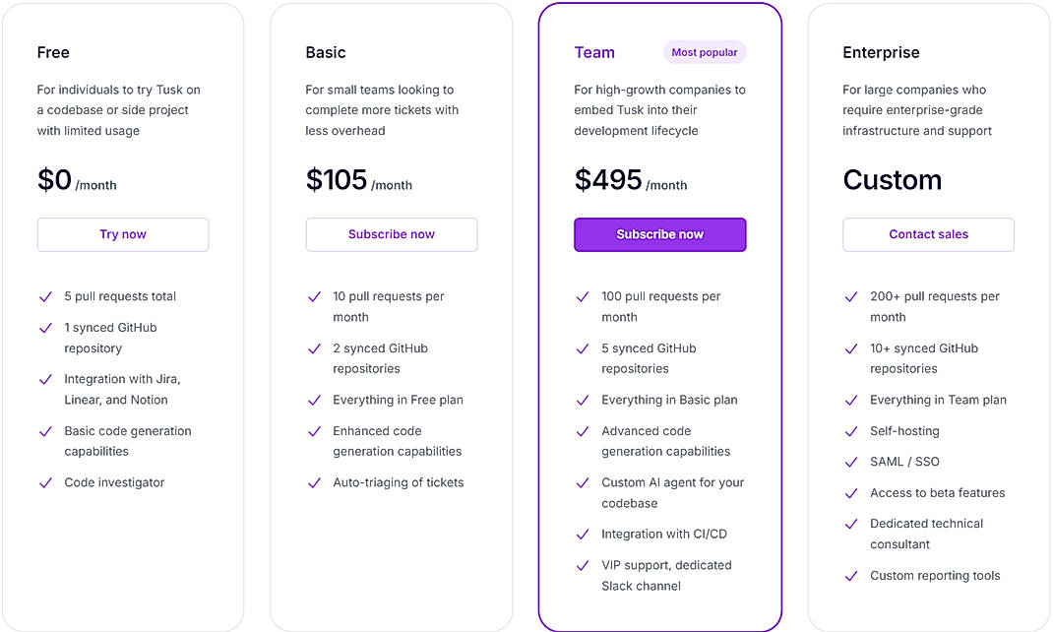Select the Enterprise plan heading
Screen dimensions: 1053x632
tap(881, 52)
